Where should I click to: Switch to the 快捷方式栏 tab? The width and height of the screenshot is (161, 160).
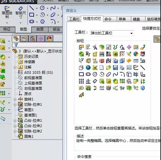[x=92, y=19]
